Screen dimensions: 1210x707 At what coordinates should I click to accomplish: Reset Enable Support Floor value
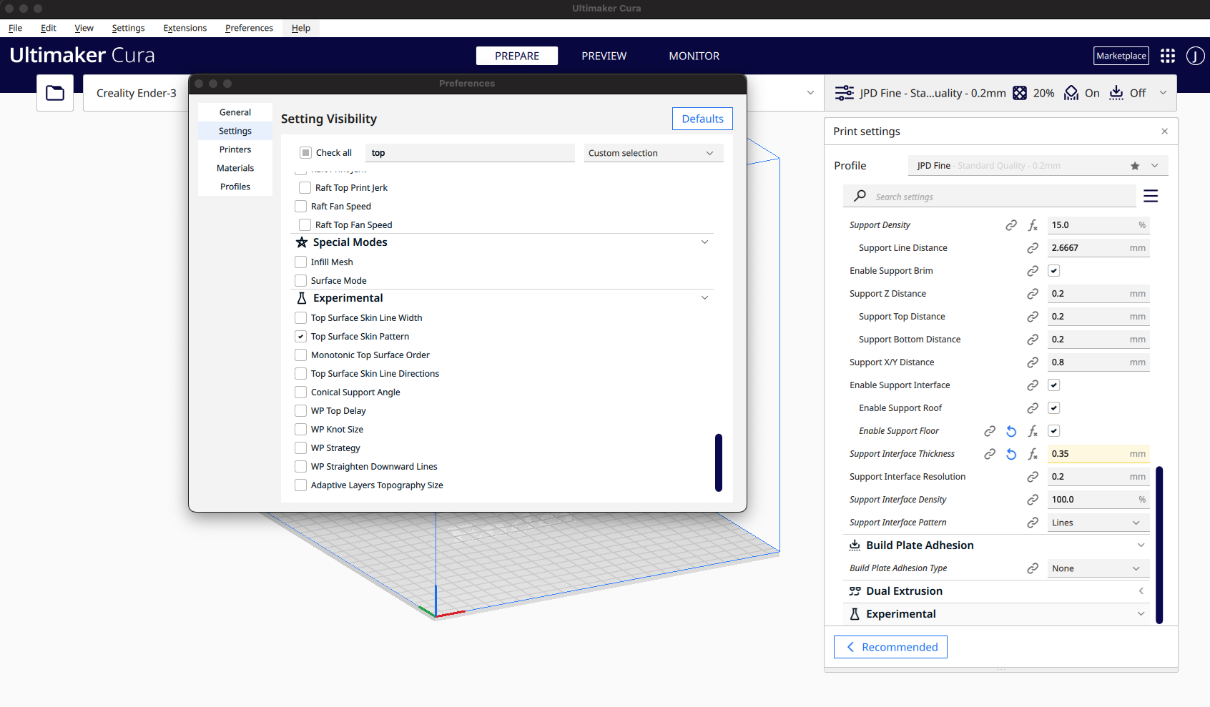pos(1011,431)
